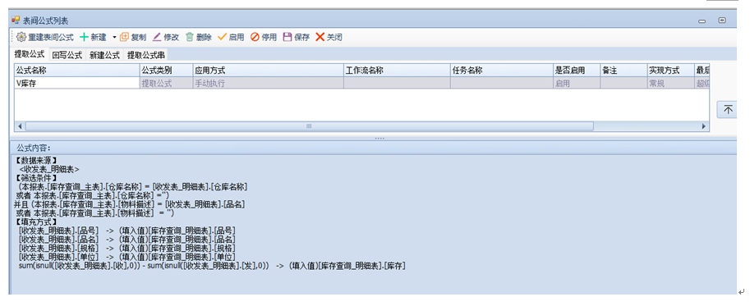
Task: Switch to the 回写公式 tab
Action: point(67,55)
